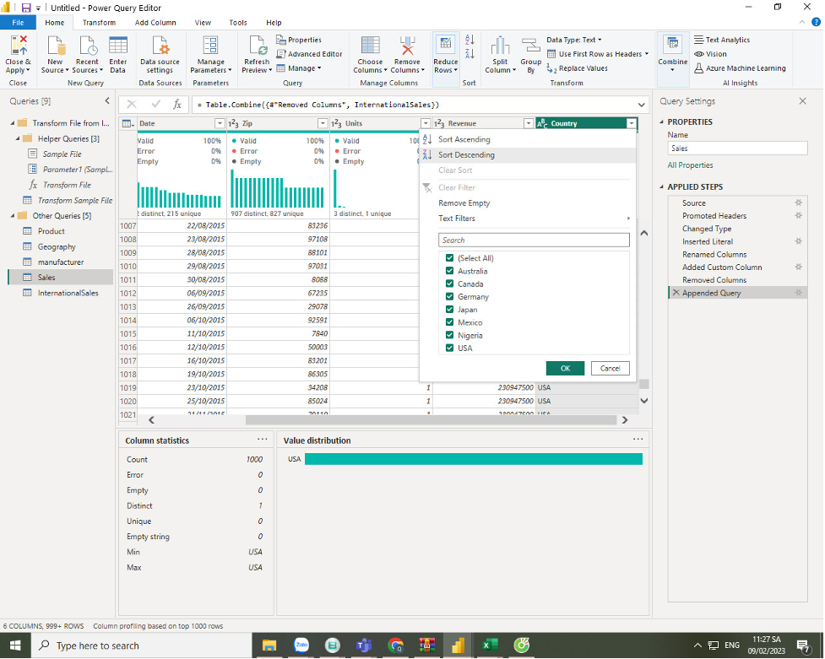Click the Refresh Preview icon

coord(257,46)
